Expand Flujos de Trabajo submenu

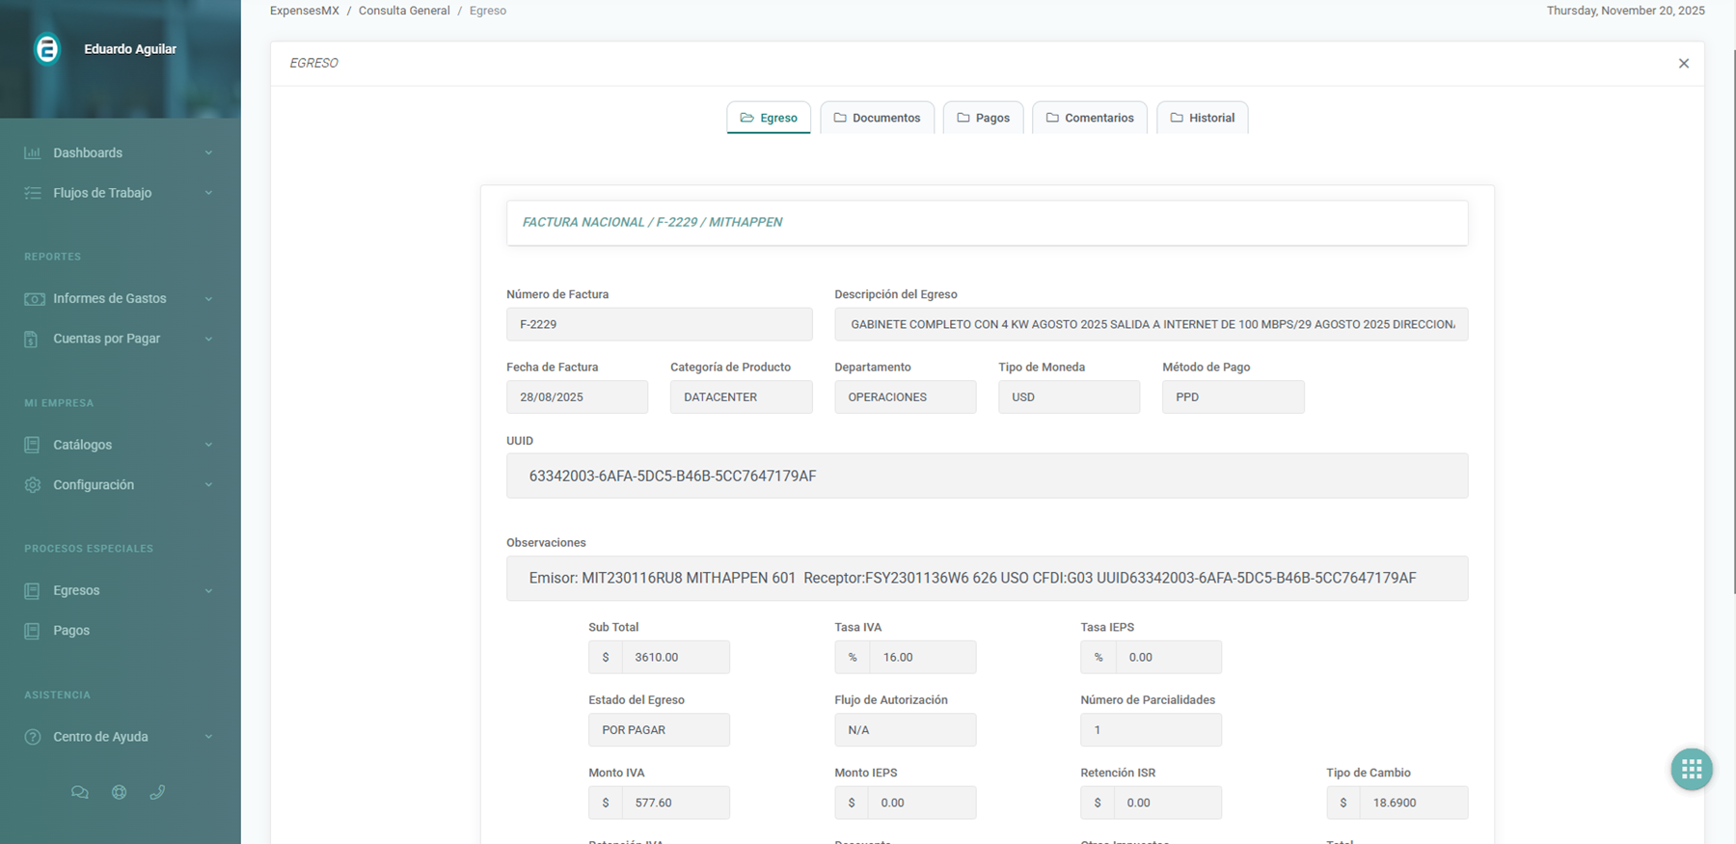[208, 193]
